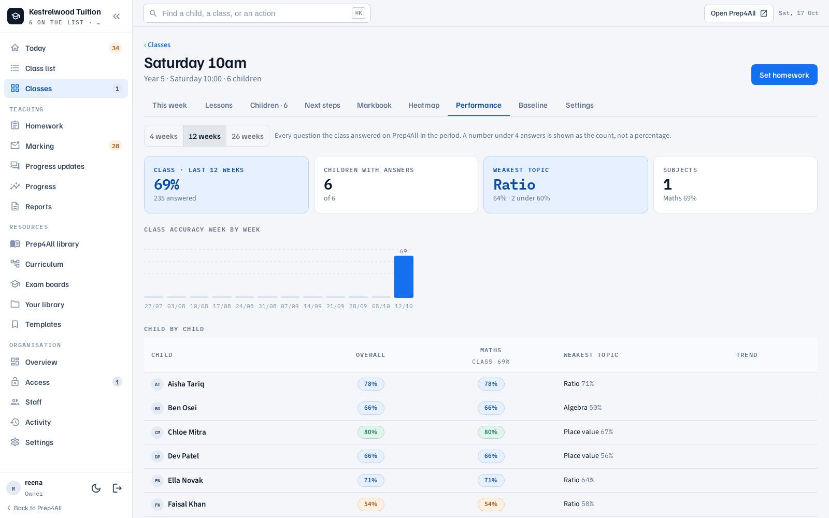Go back via the Classes breadcrumb link

(157, 45)
